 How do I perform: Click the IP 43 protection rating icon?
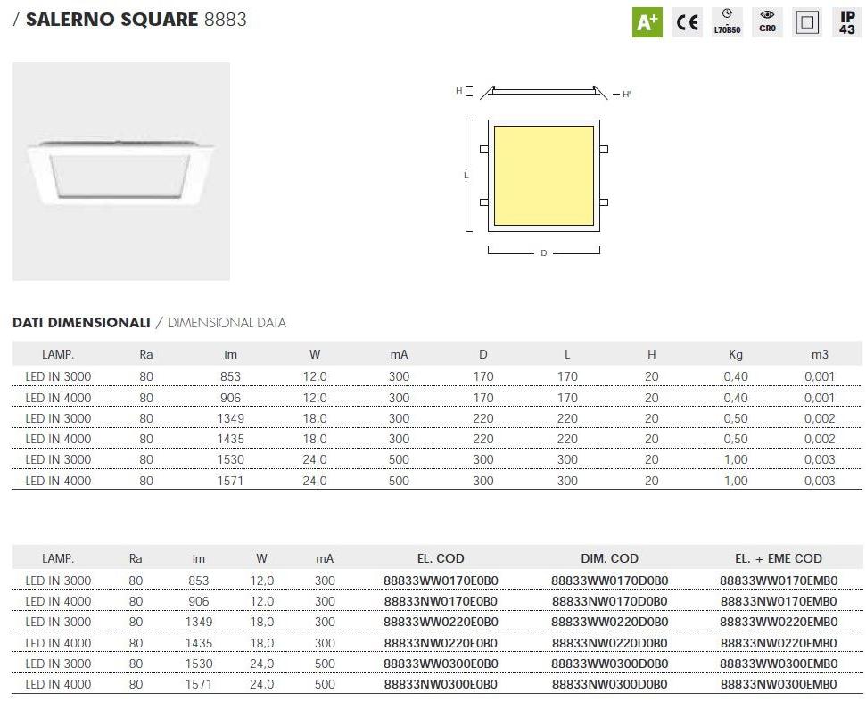[846, 22]
